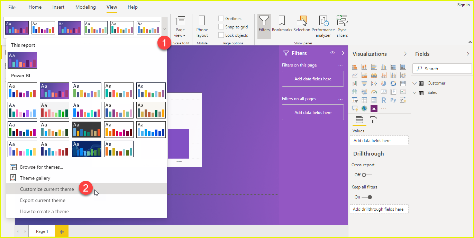Select the stacked bar chart visual
474x238 pixels.
pyautogui.click(x=354, y=67)
